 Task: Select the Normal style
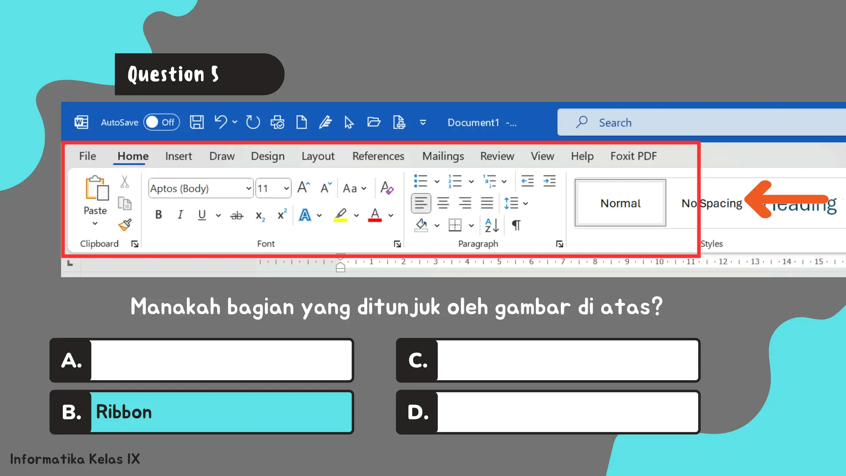(620, 203)
